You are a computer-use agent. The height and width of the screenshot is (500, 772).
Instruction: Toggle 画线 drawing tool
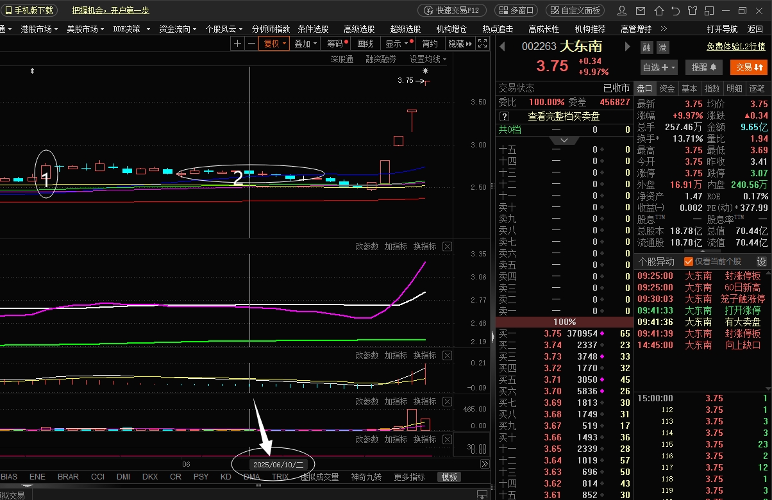click(x=365, y=44)
